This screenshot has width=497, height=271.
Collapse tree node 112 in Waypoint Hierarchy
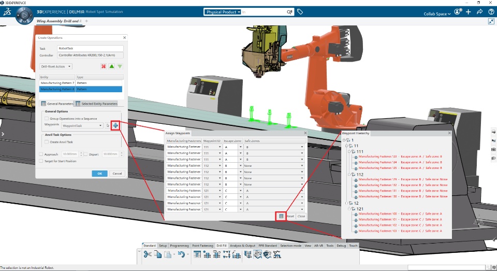tap(349, 175)
